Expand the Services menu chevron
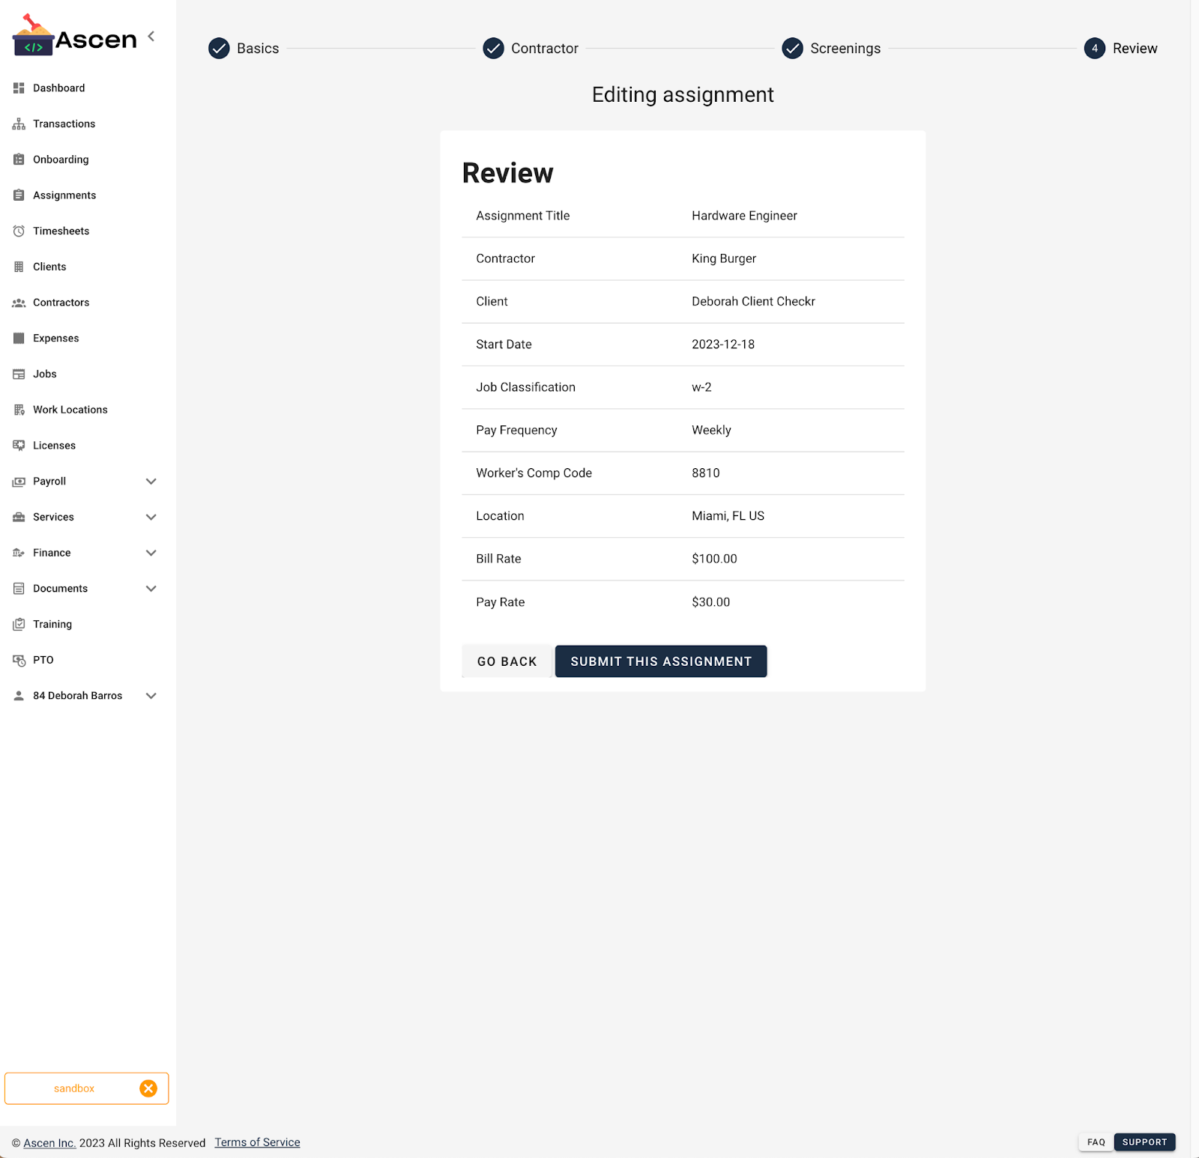 pos(151,517)
